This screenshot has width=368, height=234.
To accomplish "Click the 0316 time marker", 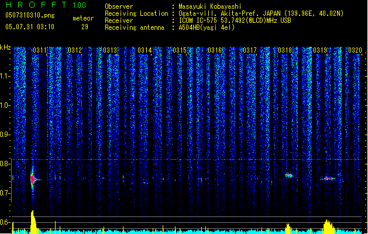I will pos(215,50).
